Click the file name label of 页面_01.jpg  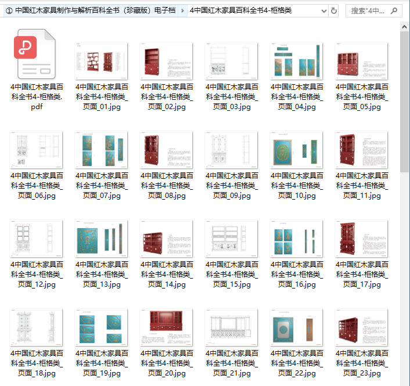click(x=102, y=97)
